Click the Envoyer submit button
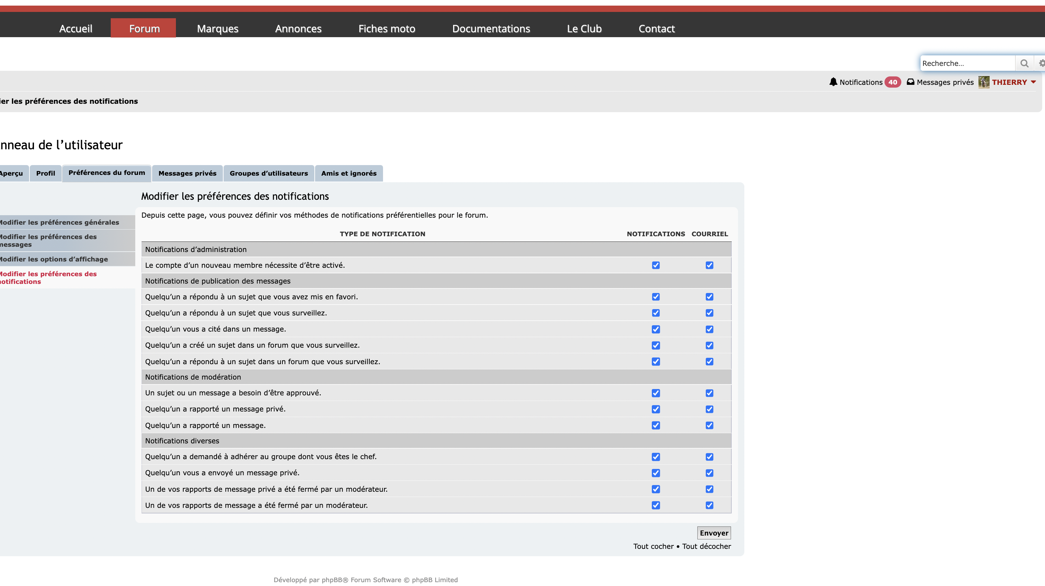Screen dimensions: 1045x586 pyautogui.click(x=714, y=533)
